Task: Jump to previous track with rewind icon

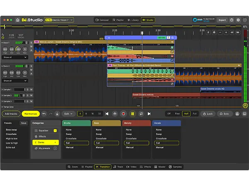Action: pyautogui.click(x=232, y=32)
